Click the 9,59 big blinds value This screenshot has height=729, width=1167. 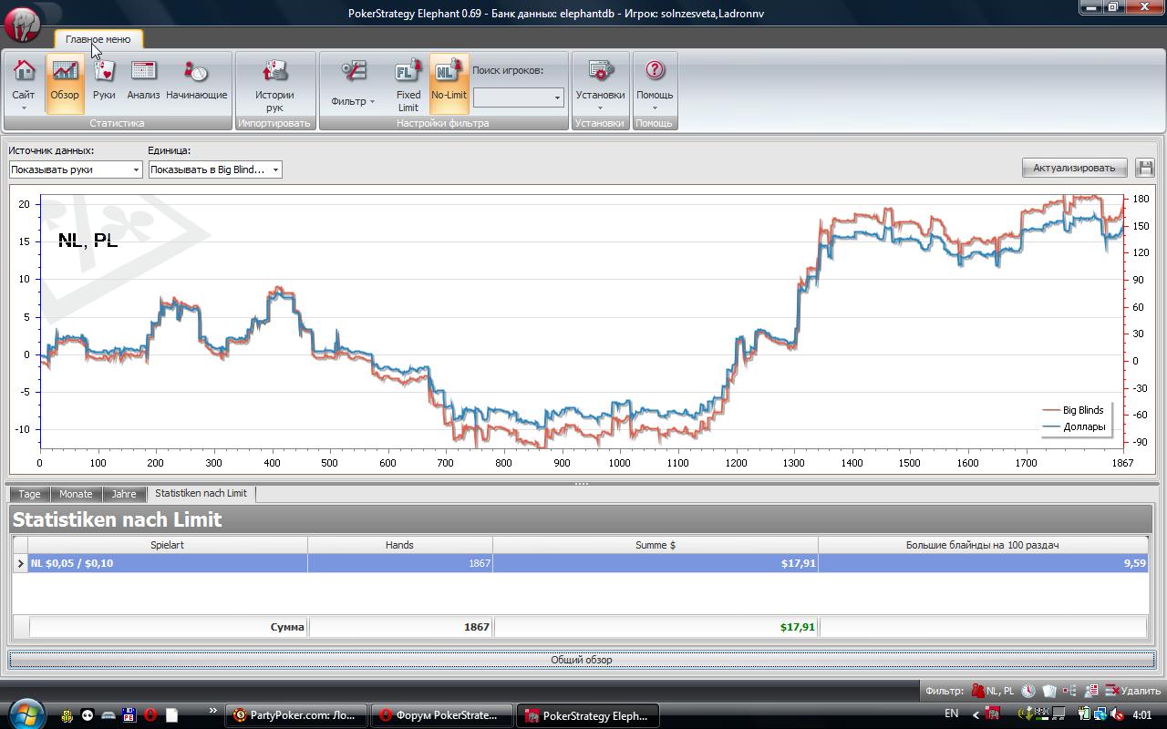[1134, 563]
